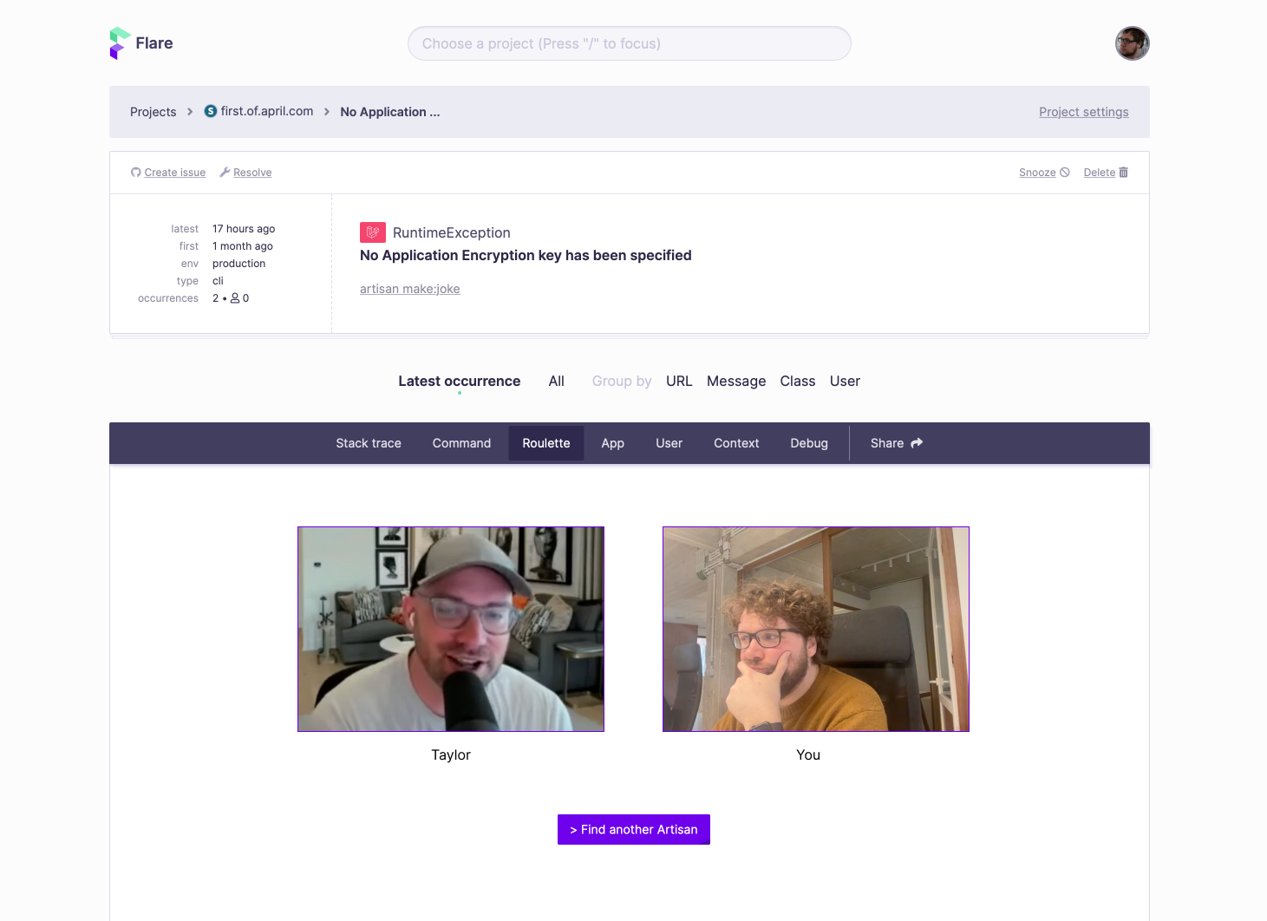Viewport: 1267px width, 921px height.
Task: Switch to the Stack trace tab
Action: point(369,443)
